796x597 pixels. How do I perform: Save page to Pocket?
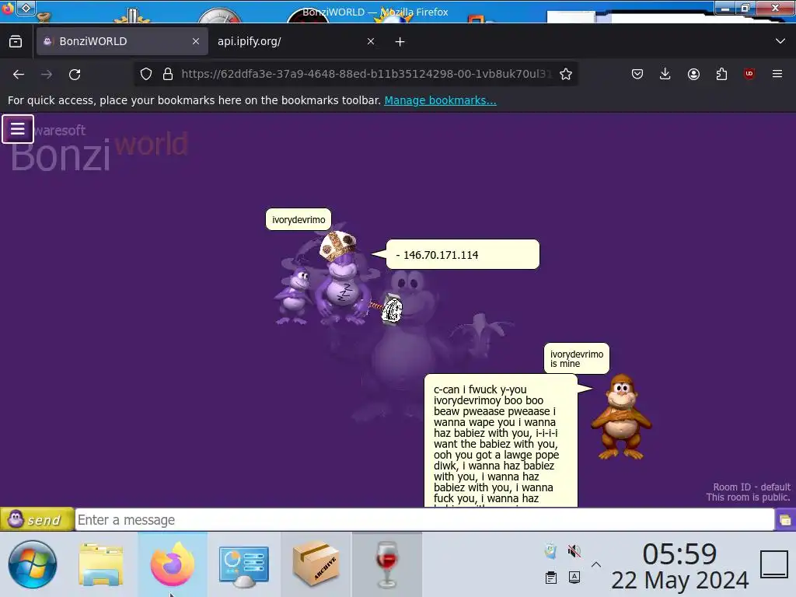(x=637, y=74)
